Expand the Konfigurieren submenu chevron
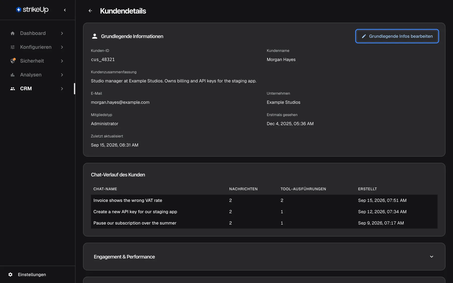The width and height of the screenshot is (453, 283). click(62, 47)
